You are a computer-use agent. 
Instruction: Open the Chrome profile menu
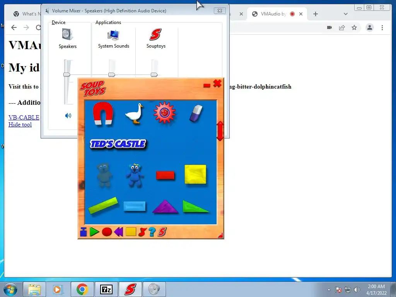369,27
